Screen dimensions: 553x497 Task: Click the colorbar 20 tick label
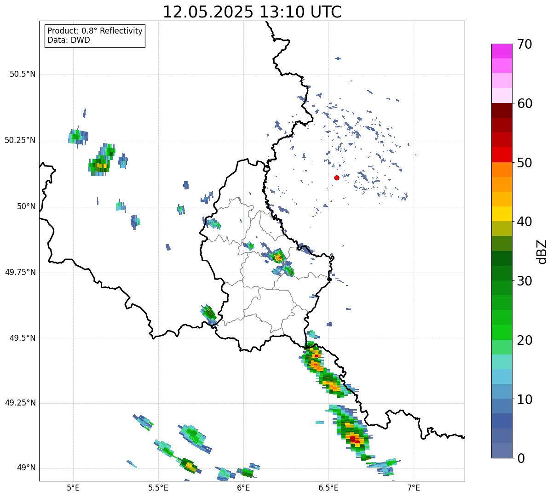[524, 340]
